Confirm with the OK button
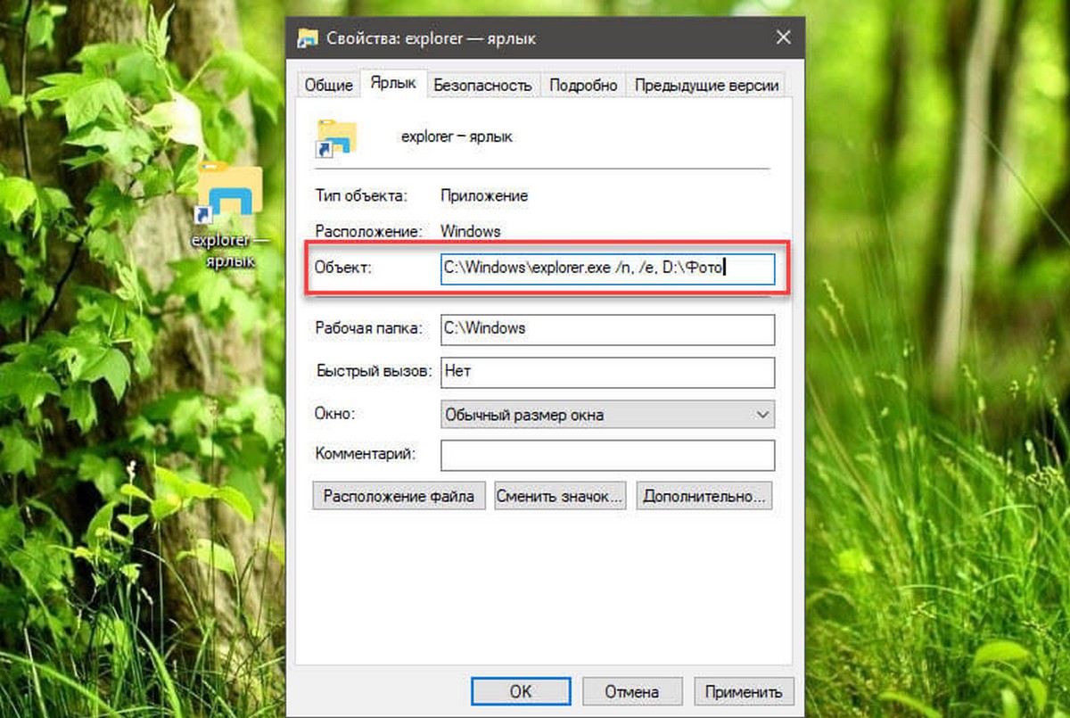This screenshot has height=718, width=1070. 521,691
